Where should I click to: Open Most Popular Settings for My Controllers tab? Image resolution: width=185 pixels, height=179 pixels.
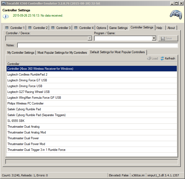point(62,53)
